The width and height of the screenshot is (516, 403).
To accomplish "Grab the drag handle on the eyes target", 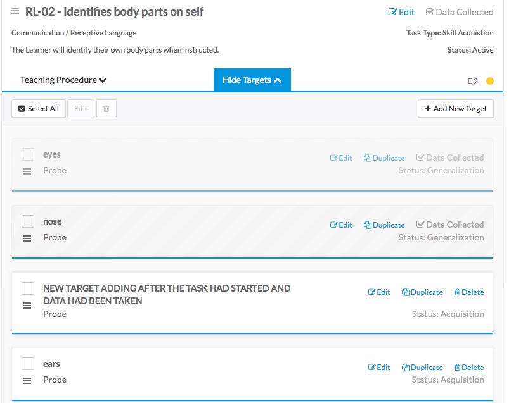I will coord(27,171).
